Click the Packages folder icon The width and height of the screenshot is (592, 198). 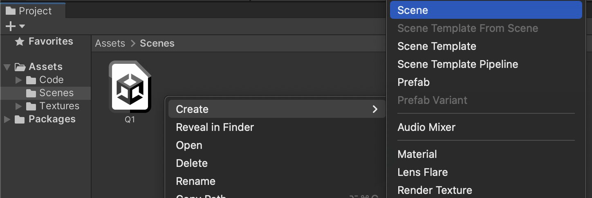(x=20, y=119)
